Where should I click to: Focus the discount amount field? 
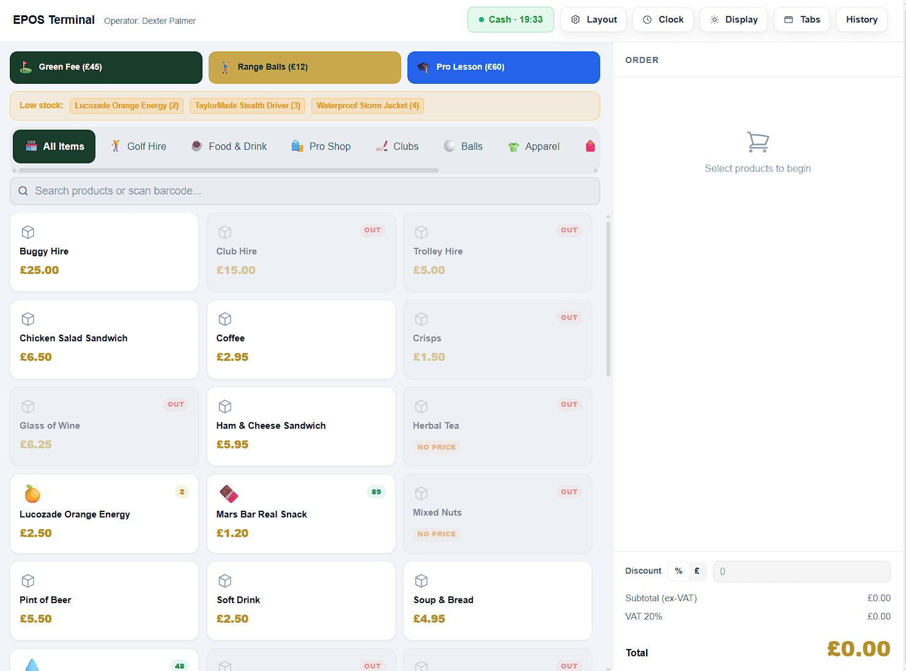[x=801, y=571]
